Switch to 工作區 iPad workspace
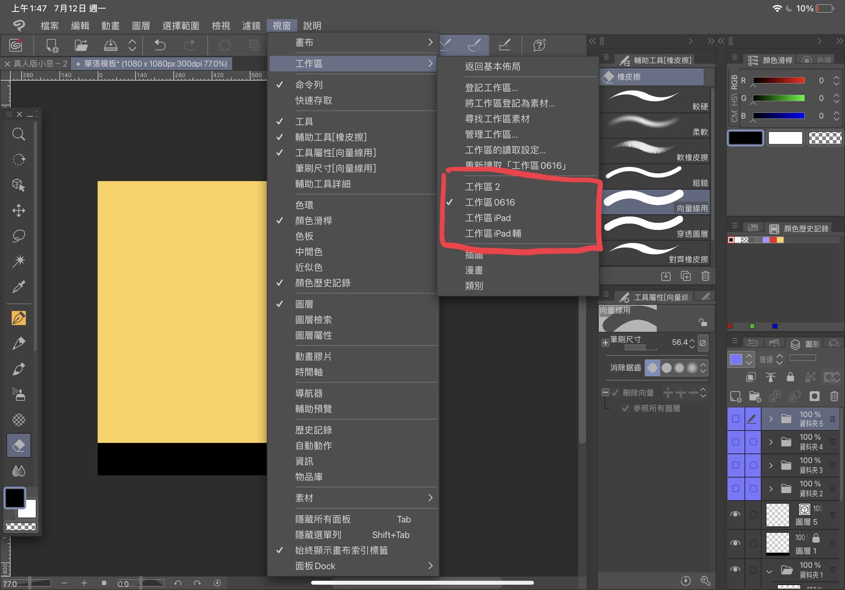Viewport: 845px width, 590px height. (x=488, y=218)
